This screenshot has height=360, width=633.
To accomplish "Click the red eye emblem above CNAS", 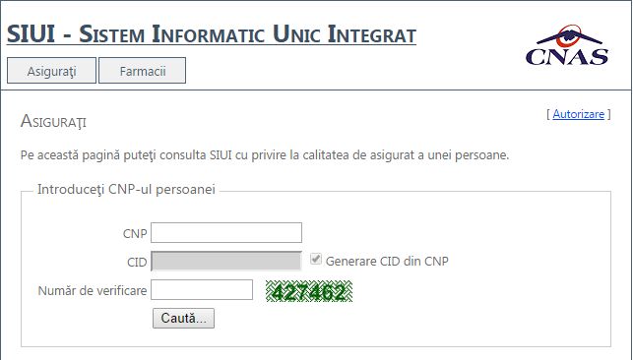I will click(x=568, y=35).
